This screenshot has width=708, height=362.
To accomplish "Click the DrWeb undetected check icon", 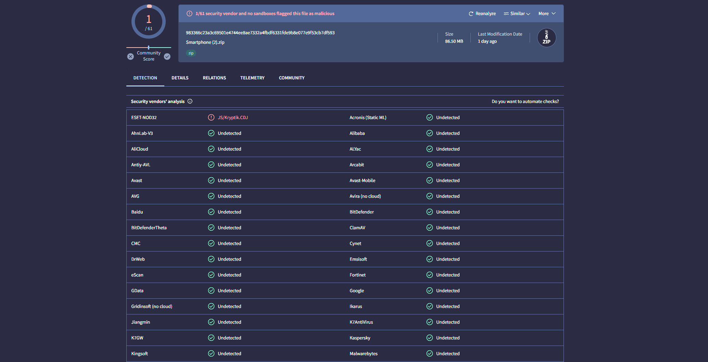I will coord(211,259).
